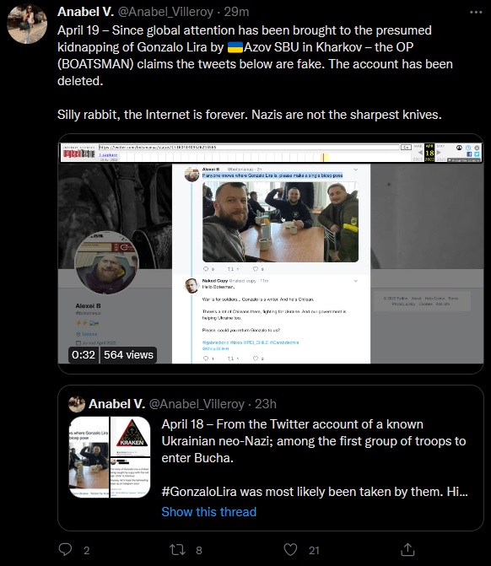Click the 23h timestamp in quoted tweet
491x566 pixels.
(266, 404)
